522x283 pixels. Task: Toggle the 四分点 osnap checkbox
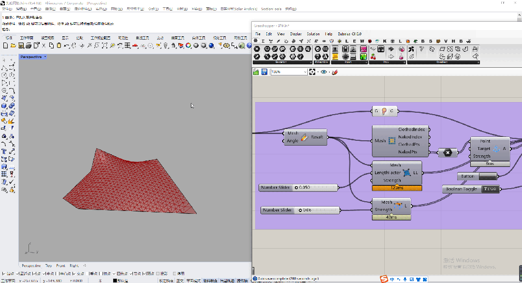(x=115, y=274)
